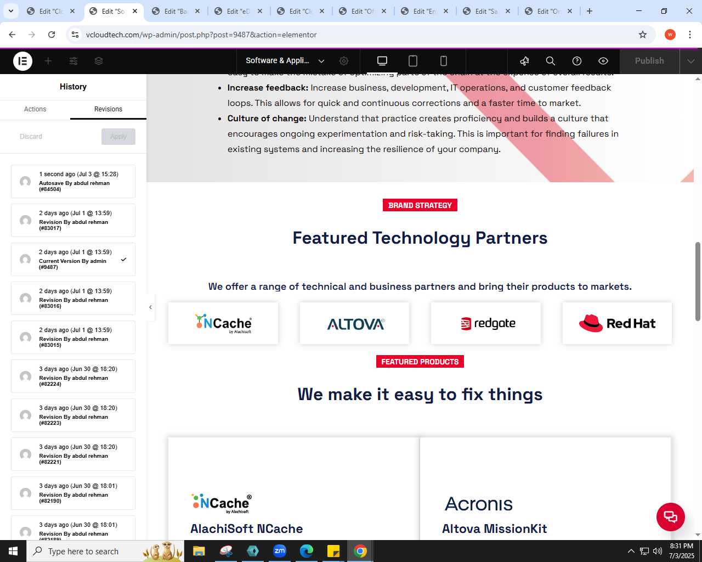Click the taskbar search box
The width and height of the screenshot is (702, 562).
point(105,551)
